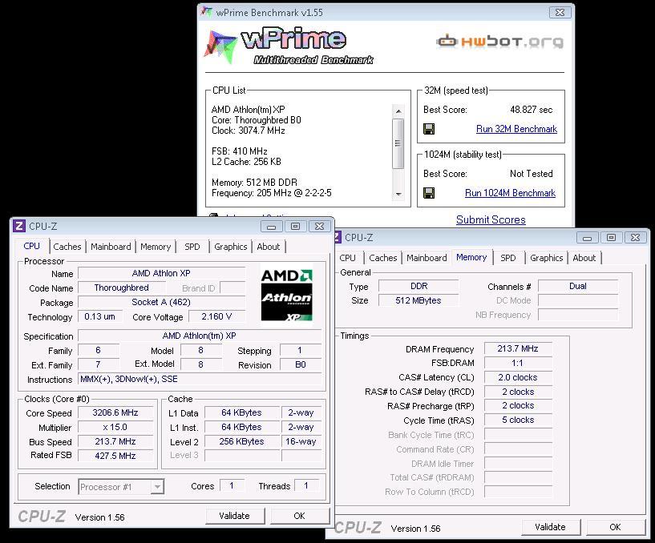Click Validate in the right CPU-Z Memory window
Image resolution: width=655 pixels, height=543 pixels.
(550, 527)
